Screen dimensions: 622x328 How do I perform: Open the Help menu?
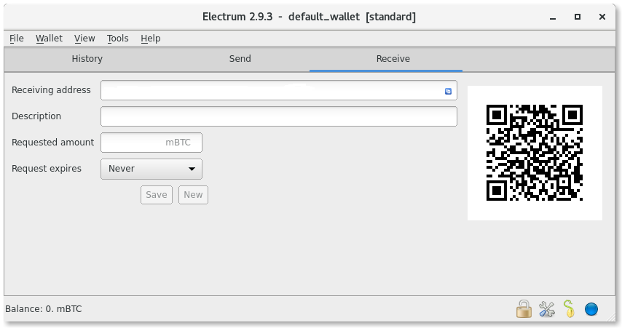(x=150, y=39)
